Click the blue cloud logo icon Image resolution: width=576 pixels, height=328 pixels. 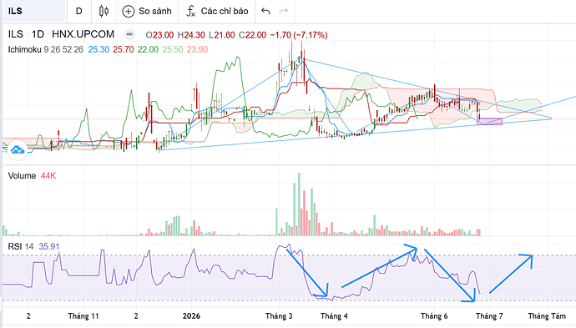coord(18,150)
